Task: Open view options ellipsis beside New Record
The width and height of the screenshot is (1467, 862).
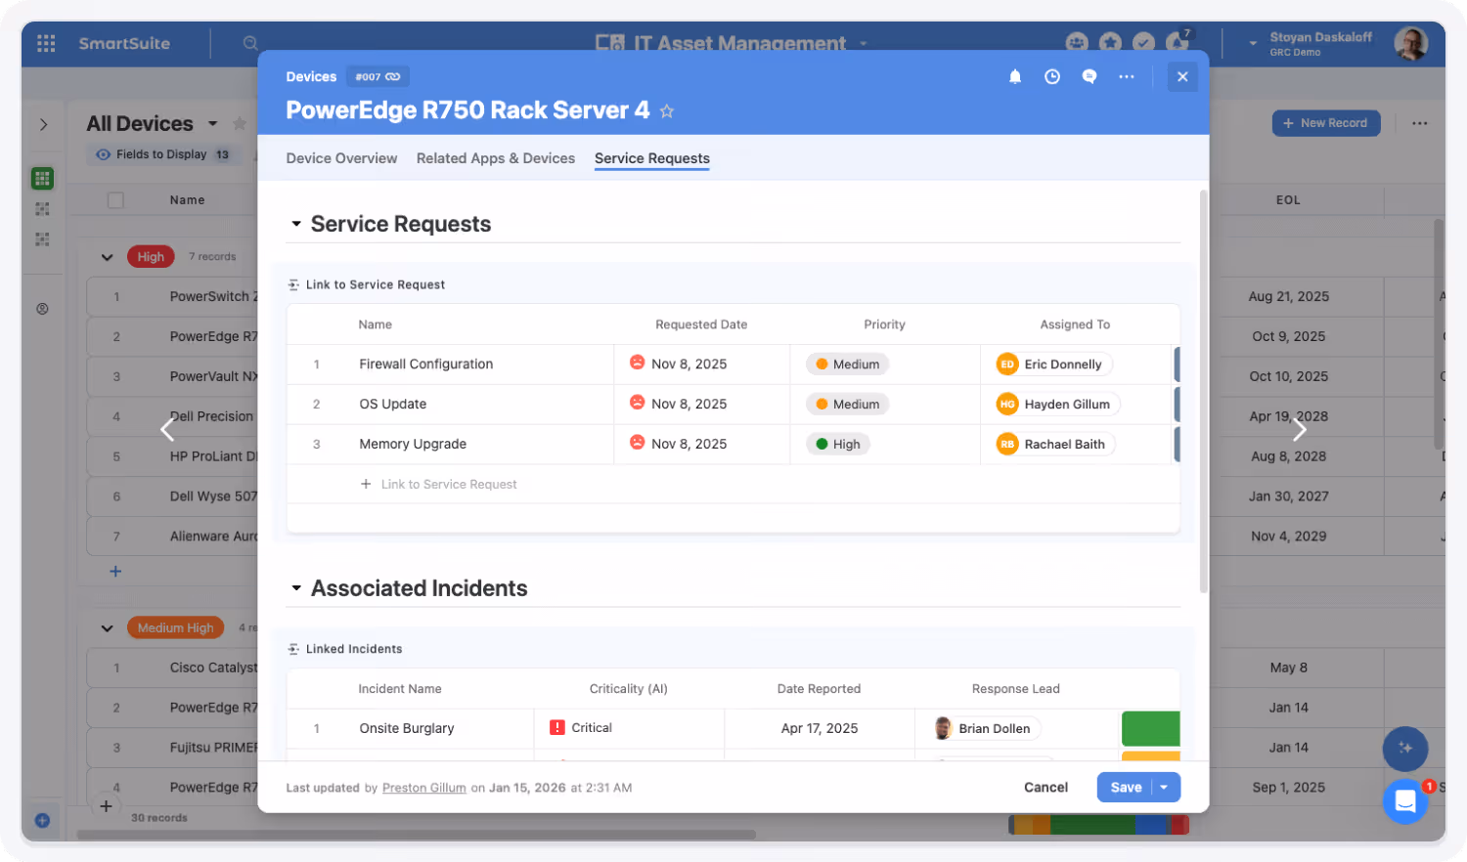Action: click(1420, 123)
